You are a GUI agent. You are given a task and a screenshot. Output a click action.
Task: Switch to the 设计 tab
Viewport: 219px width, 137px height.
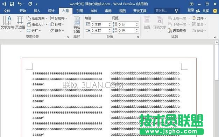coord(51,11)
